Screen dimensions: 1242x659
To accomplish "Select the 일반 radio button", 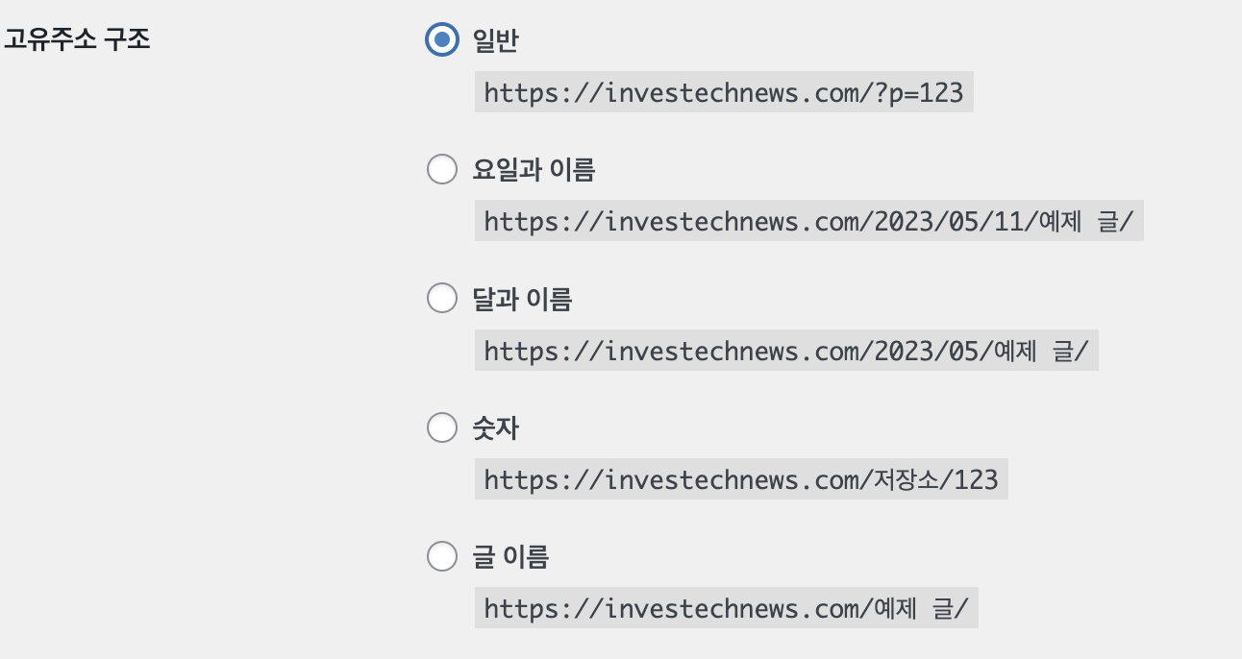I will [441, 40].
